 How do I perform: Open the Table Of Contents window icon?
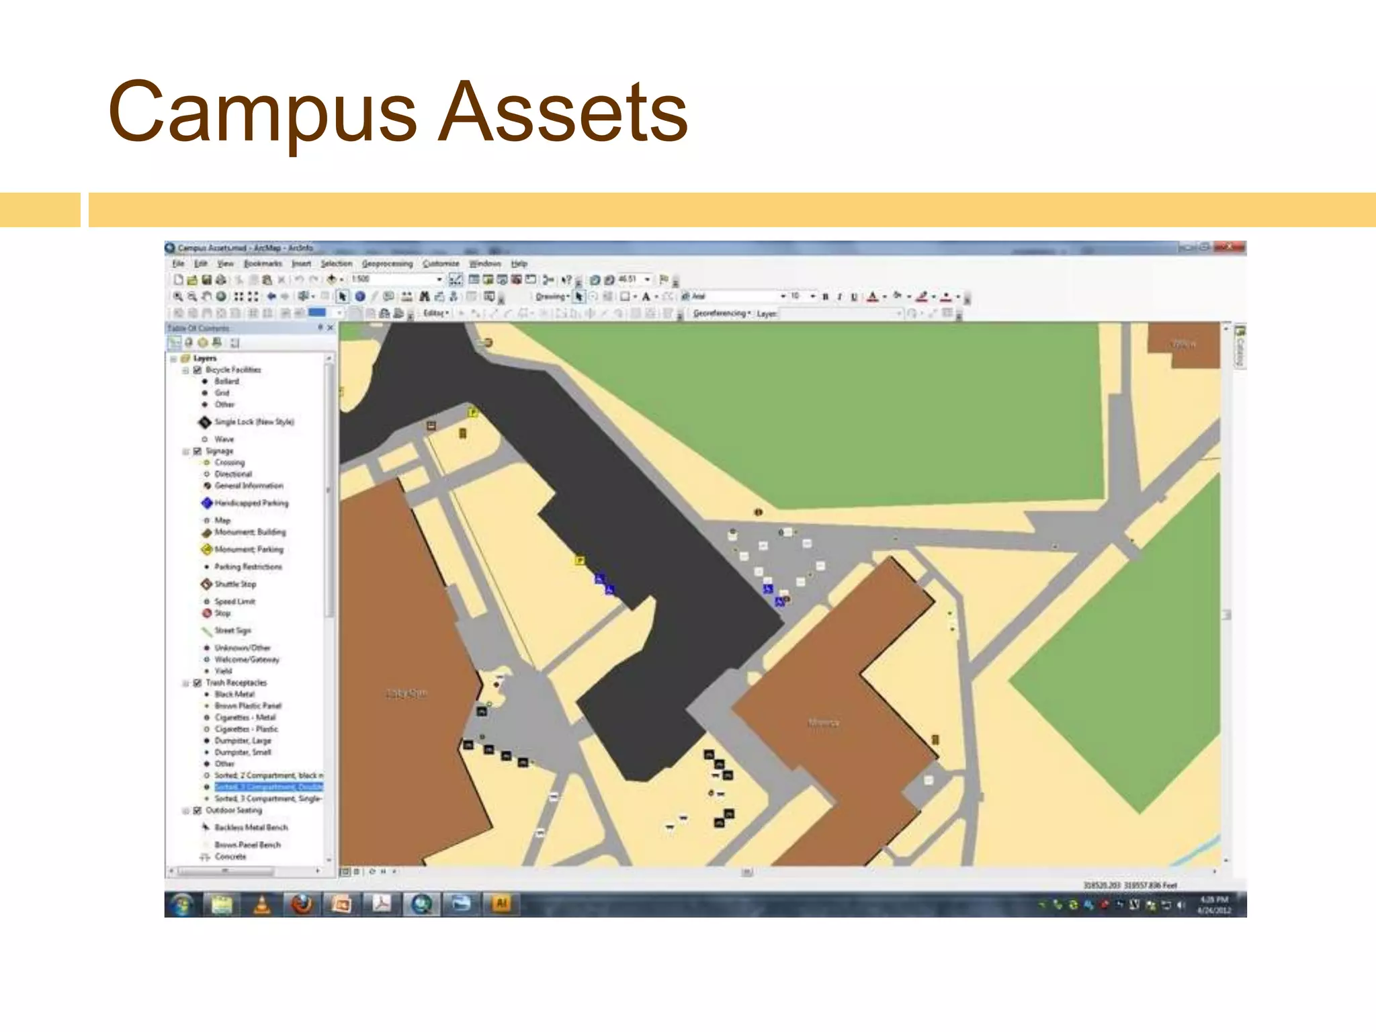[x=474, y=279]
